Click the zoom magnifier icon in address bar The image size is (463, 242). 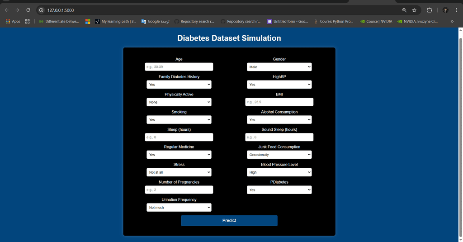(x=404, y=10)
